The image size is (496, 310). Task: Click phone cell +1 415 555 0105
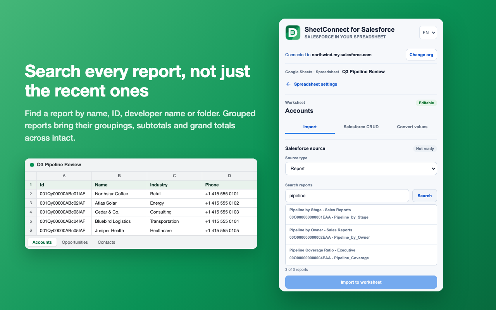(229, 231)
